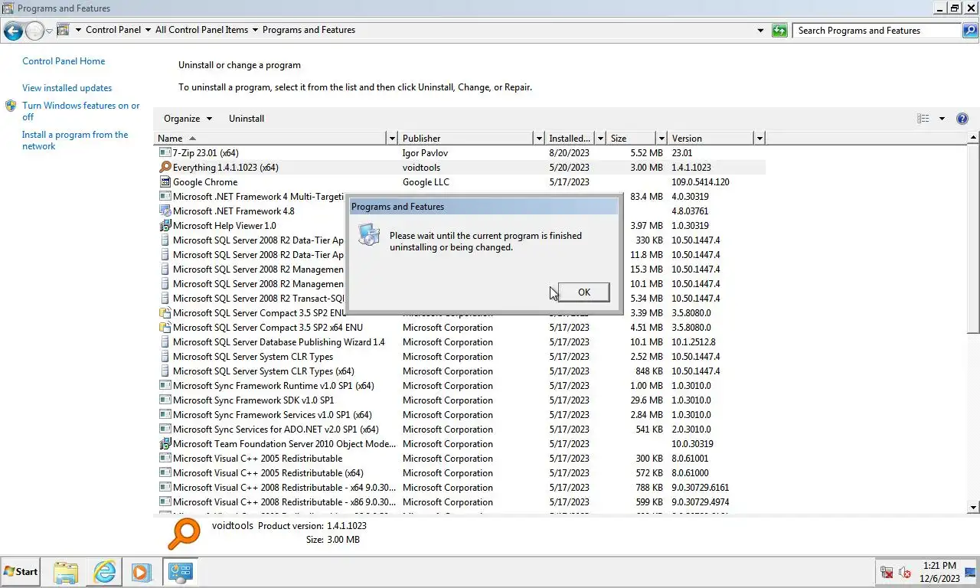Select Microsoft SQL Server Database Publishing Wizard 1.4
The width and height of the screenshot is (980, 588).
tap(461, 342)
